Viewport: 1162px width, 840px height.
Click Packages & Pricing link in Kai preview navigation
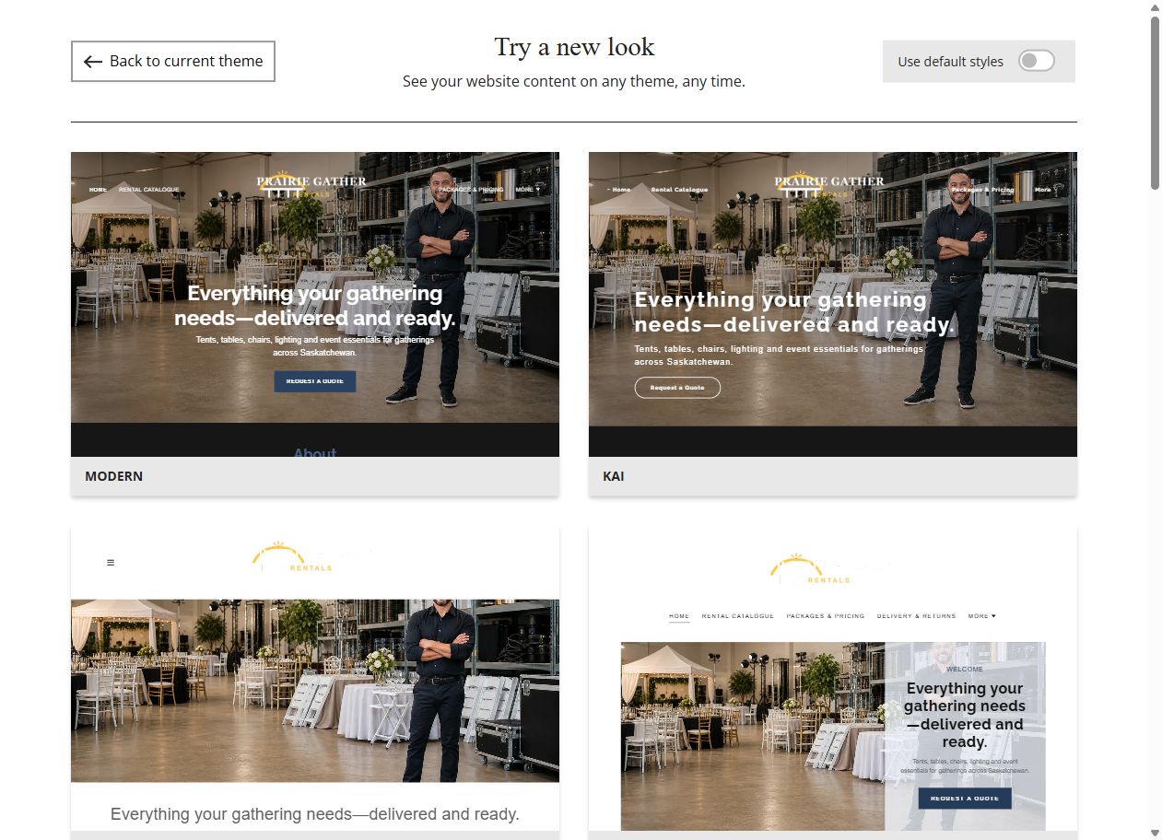click(x=982, y=190)
